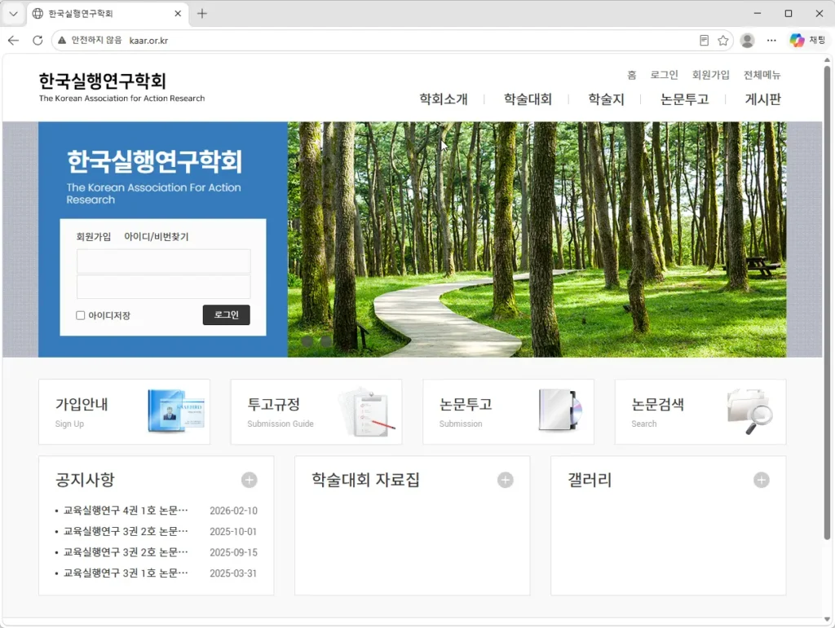The height and width of the screenshot is (628, 835).
Task: Click the forest path banner image
Action: click(x=537, y=239)
